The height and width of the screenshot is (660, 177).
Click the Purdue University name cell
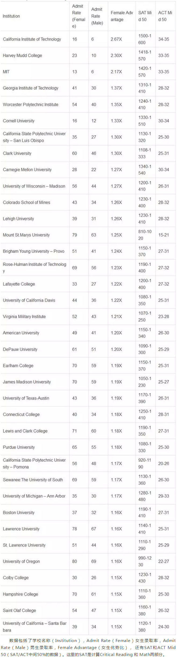pyautogui.click(x=19, y=447)
